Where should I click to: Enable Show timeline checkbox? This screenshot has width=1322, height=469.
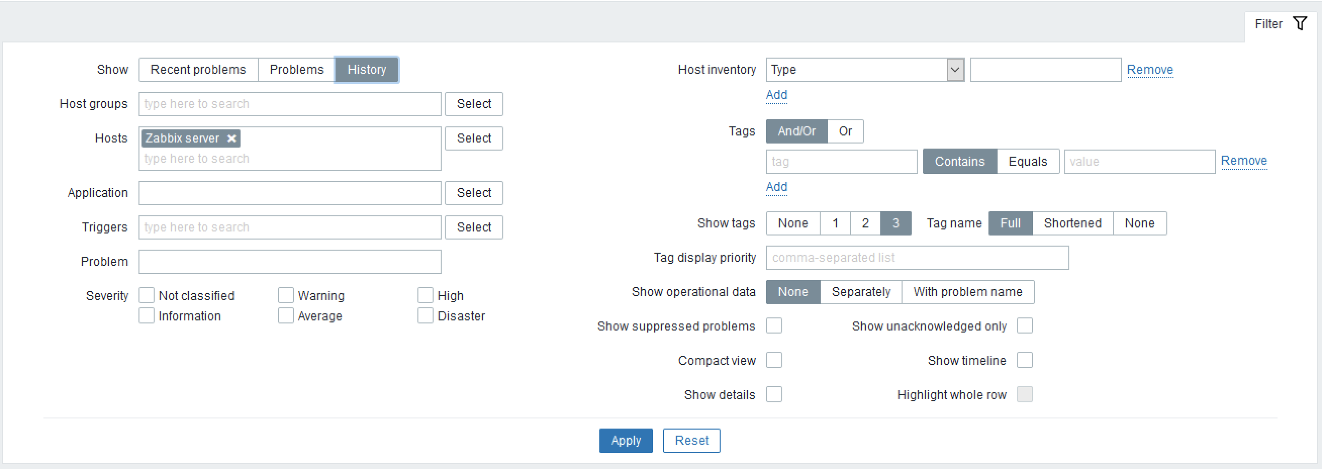pyautogui.click(x=1024, y=360)
